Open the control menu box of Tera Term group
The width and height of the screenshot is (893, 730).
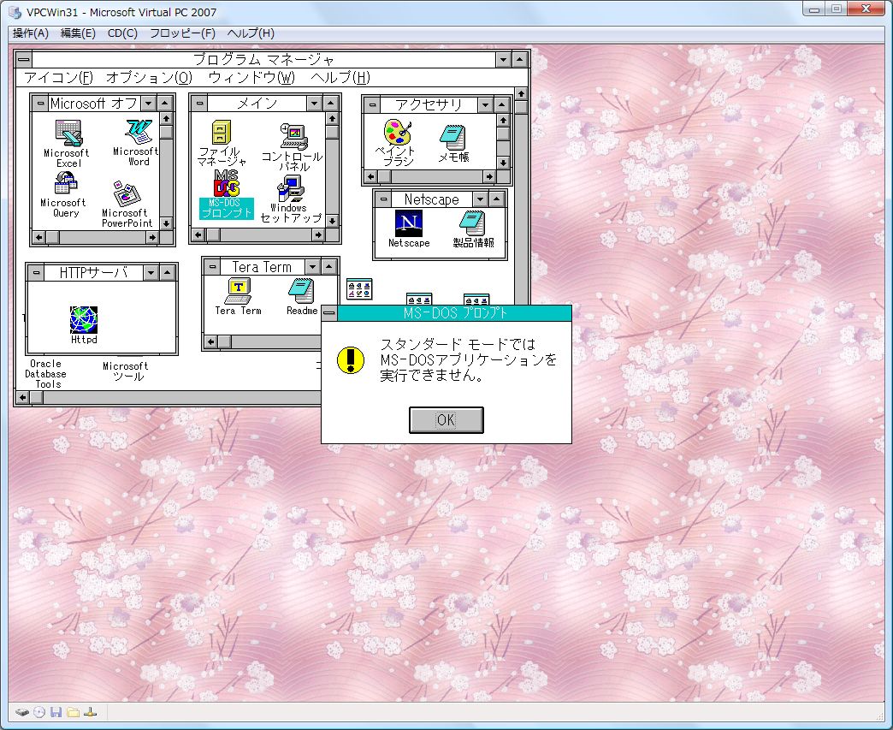click(x=212, y=267)
